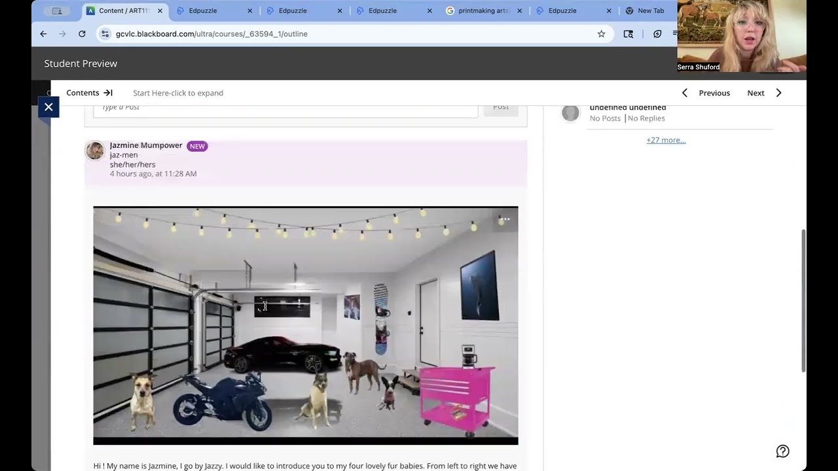The height and width of the screenshot is (471, 838).
Task: Close the Content / ART11 tab
Action: pos(160,10)
